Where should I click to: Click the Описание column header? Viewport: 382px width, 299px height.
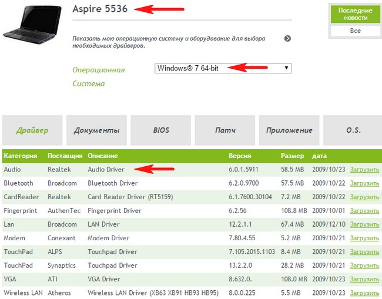103,156
